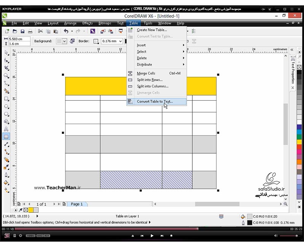The width and height of the screenshot is (304, 247).
Task: Paste from clipboard
Action: coord(56,31)
